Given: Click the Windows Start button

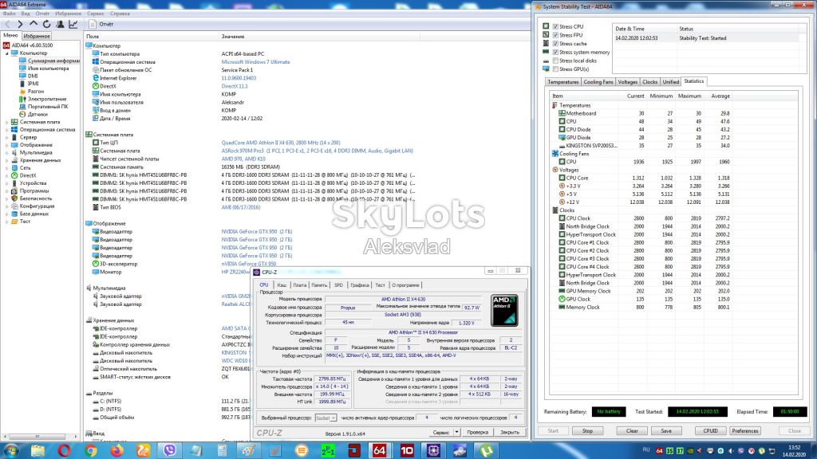Looking at the screenshot, I should (x=11, y=450).
